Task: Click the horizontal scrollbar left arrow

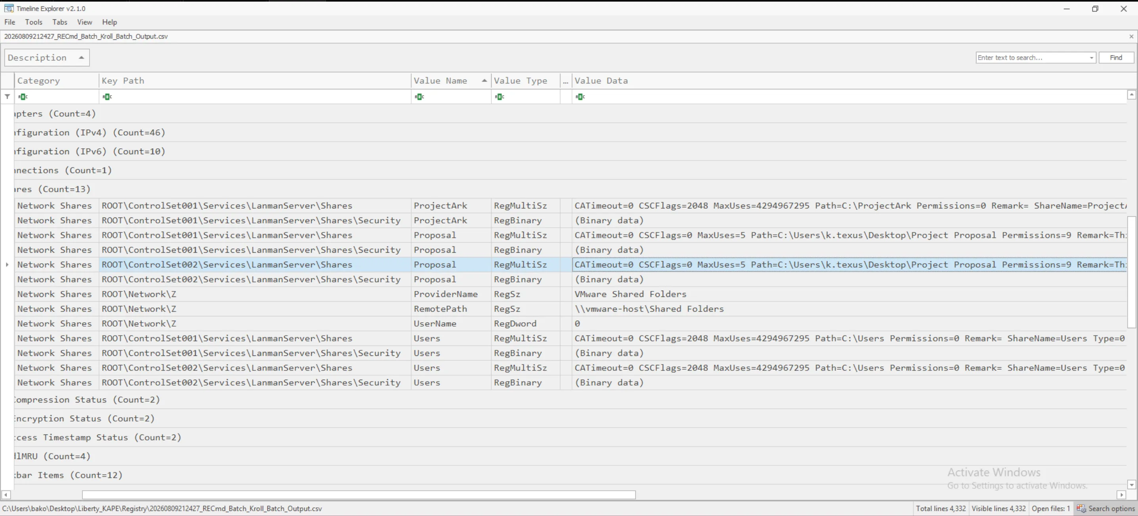Action: click(6, 495)
